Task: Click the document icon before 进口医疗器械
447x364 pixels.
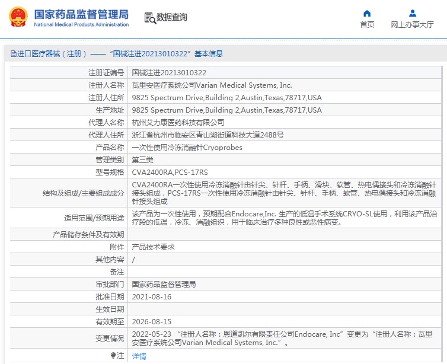Action: pyautogui.click(x=13, y=53)
